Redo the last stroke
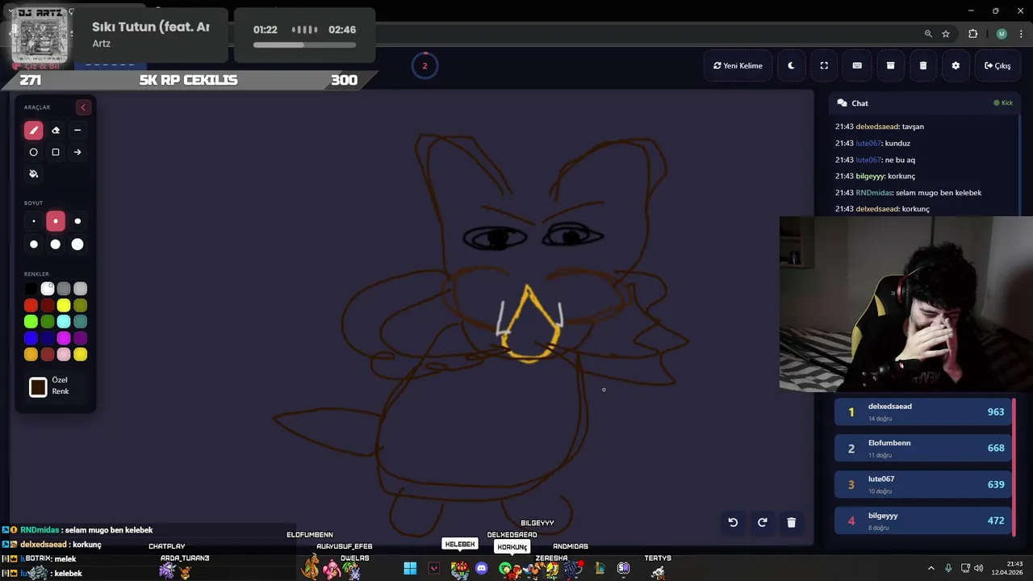 tap(762, 522)
